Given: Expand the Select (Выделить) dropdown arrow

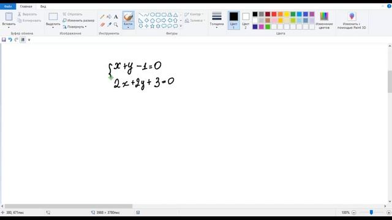Looking at the screenshot, I should (x=53, y=28).
